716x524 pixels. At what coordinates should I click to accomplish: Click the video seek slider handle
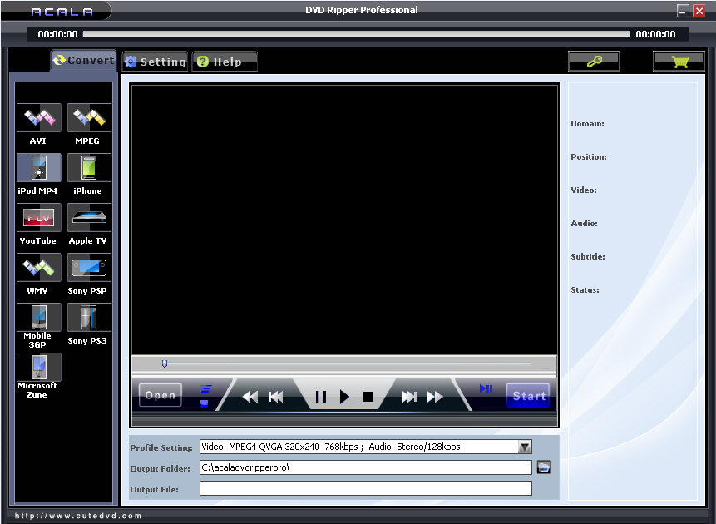tap(165, 363)
